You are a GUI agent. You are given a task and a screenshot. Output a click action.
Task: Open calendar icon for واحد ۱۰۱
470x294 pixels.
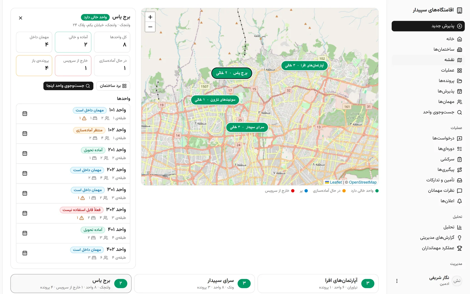(25, 114)
